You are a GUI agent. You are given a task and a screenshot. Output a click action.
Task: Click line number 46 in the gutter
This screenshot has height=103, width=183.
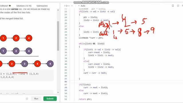point(66,82)
